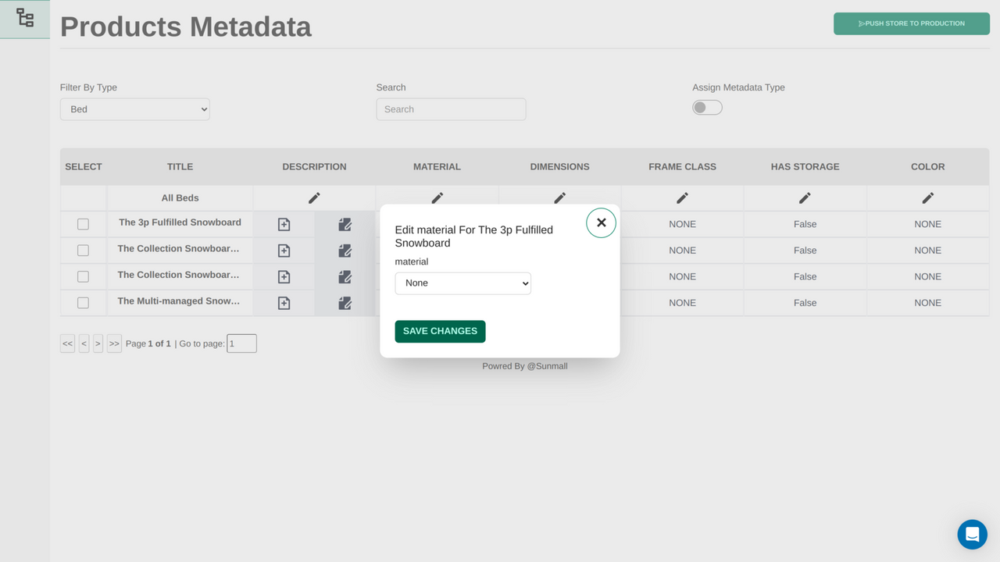The width and height of the screenshot is (1000, 562).
Task: Select the checkbox for The Multi-managed Snowboard
Action: coord(83,302)
